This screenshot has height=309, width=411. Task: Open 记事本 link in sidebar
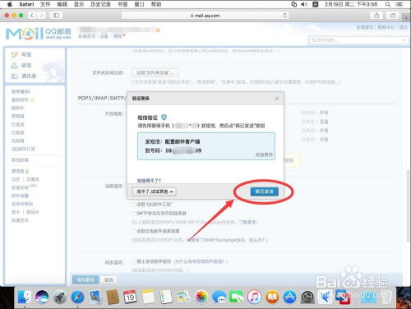tap(33, 179)
